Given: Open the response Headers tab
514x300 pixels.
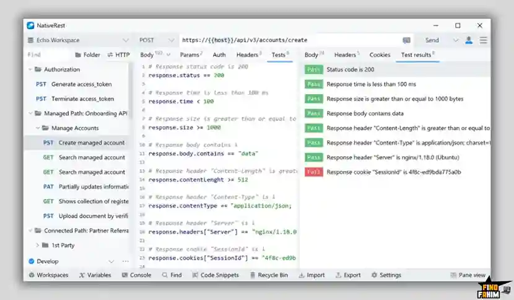Looking at the screenshot, I should tap(347, 55).
